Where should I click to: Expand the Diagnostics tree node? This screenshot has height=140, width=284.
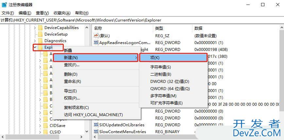click(35, 41)
